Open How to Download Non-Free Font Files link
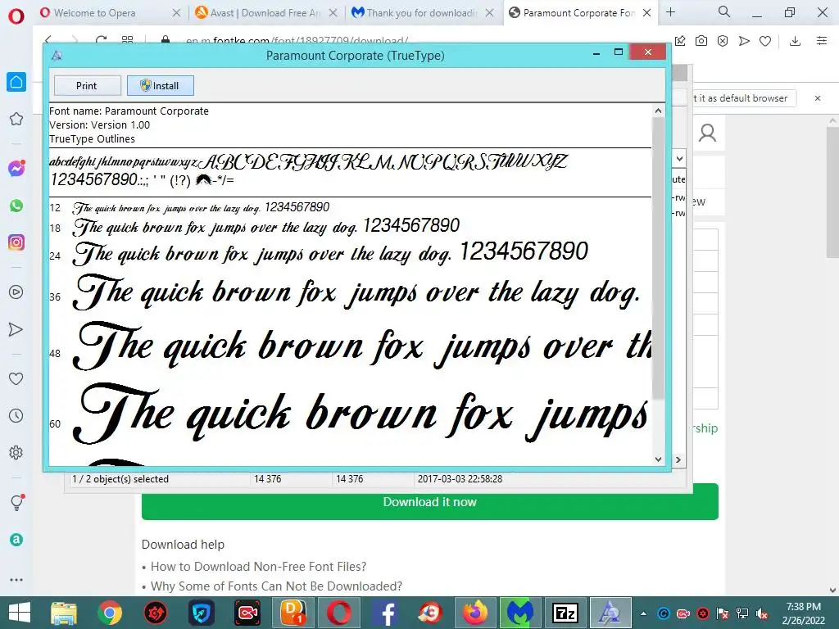 click(x=258, y=567)
